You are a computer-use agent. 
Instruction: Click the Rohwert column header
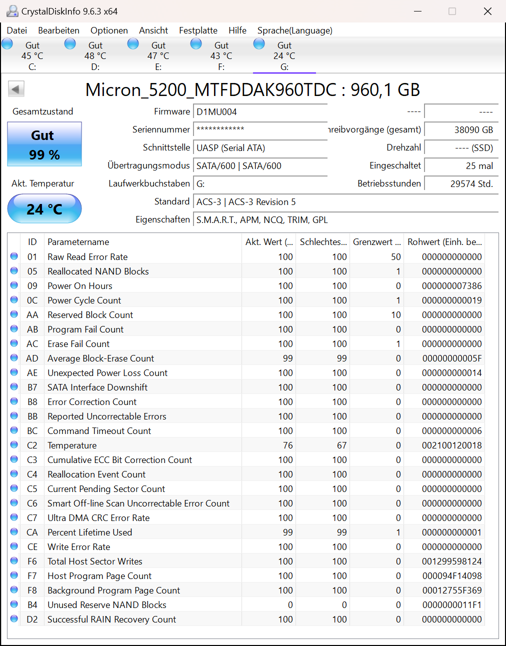coord(444,241)
